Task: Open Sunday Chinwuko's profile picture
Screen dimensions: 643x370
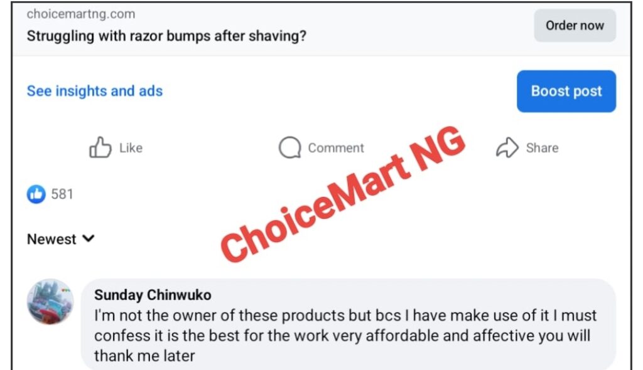Action: pyautogui.click(x=50, y=302)
